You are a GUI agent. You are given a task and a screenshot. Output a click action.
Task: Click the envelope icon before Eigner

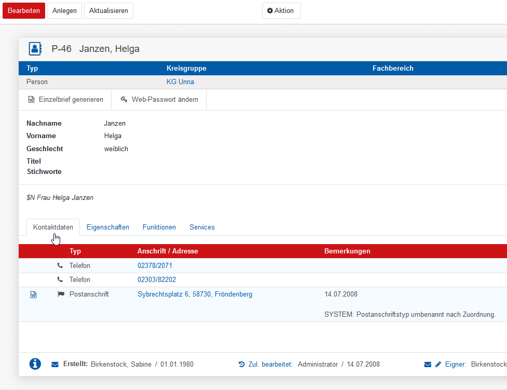pos(428,365)
